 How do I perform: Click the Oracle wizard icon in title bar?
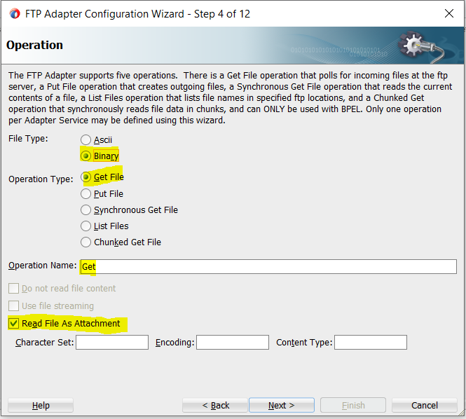click(x=13, y=13)
